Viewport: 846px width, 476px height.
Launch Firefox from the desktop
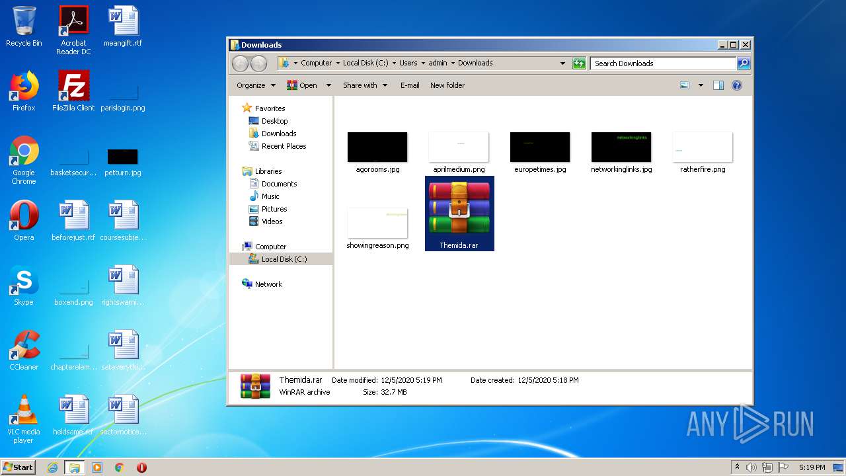coord(24,91)
